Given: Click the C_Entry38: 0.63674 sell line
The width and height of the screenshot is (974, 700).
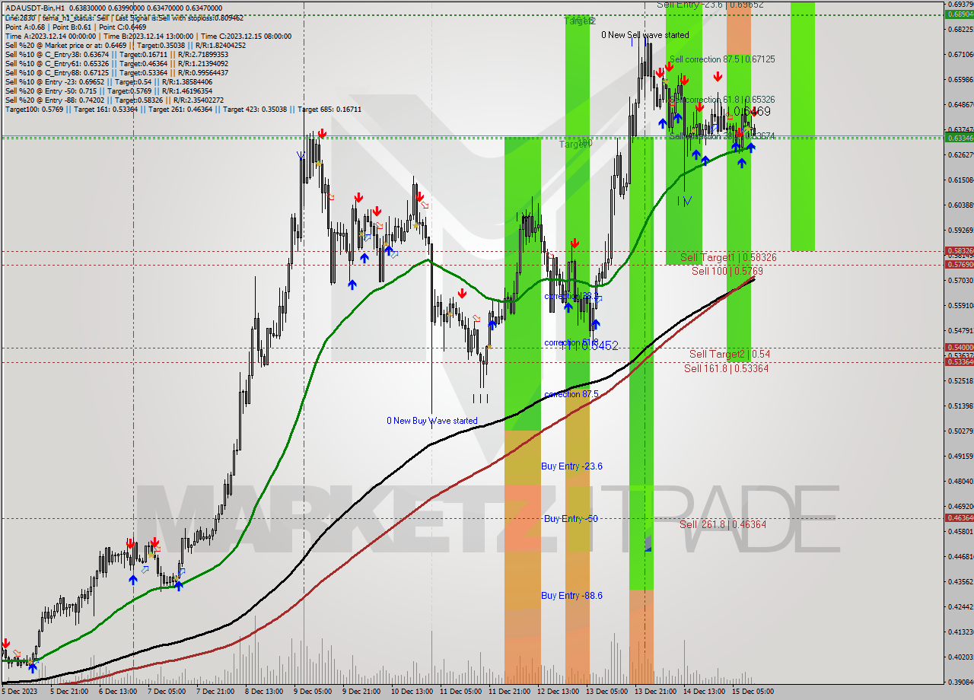Looking at the screenshot, I should coord(116,54).
